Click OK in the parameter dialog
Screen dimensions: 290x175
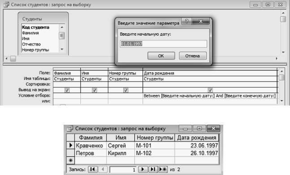coord(161,56)
